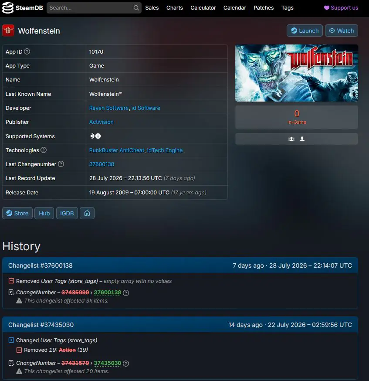This screenshot has height=381, width=369.
Task: Open the PunkBuster AntiCheat link
Action: tap(116, 150)
